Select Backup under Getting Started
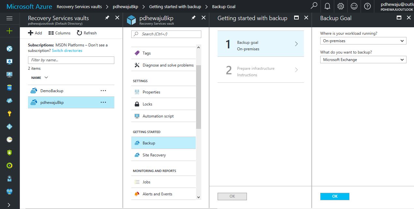 pyautogui.click(x=164, y=143)
